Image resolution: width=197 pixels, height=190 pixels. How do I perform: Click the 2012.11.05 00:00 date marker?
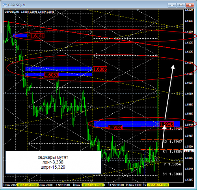pyautogui.click(x=28, y=185)
